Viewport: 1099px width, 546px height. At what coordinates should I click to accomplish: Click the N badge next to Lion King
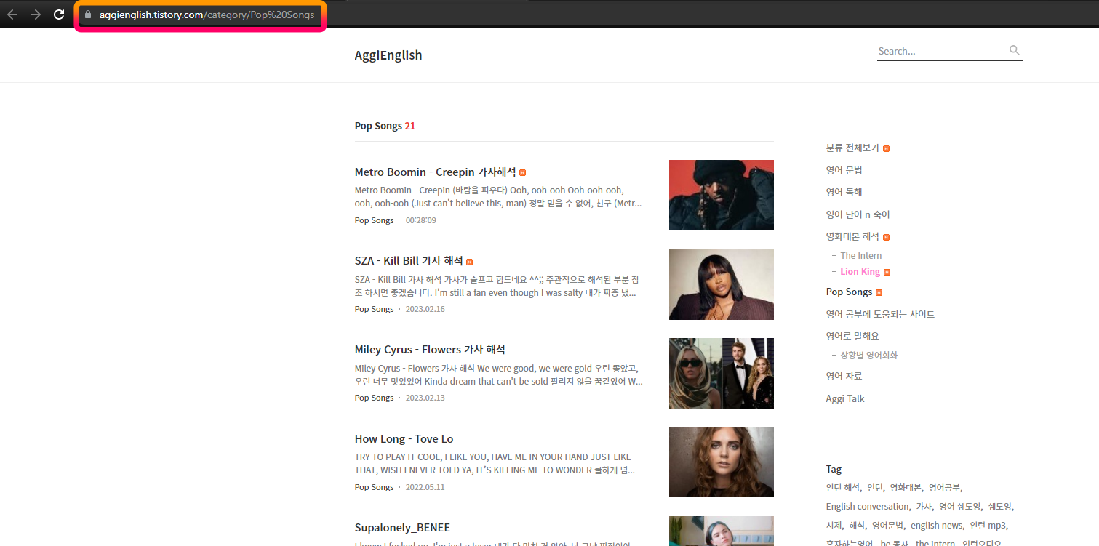(887, 272)
